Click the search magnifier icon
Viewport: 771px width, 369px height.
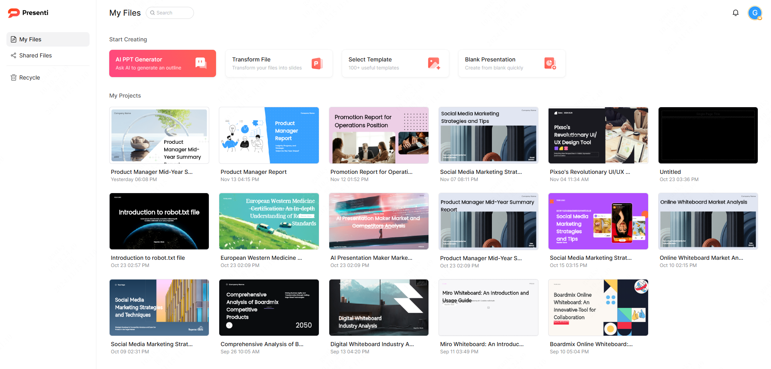pyautogui.click(x=153, y=13)
